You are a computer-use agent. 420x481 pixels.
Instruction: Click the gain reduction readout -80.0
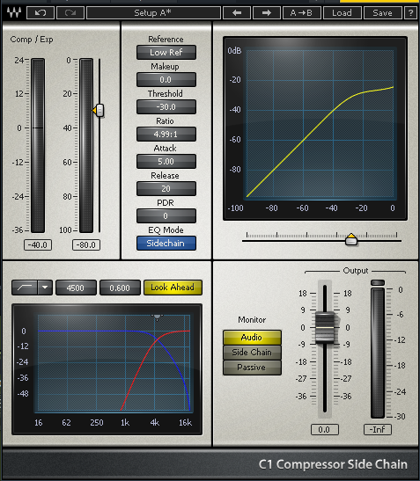86,245
